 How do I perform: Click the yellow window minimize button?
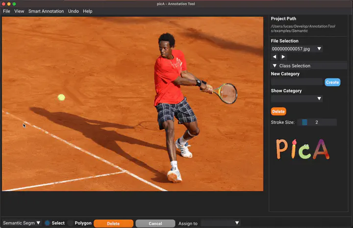9,4
